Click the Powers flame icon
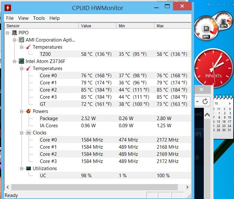 click(x=29, y=111)
